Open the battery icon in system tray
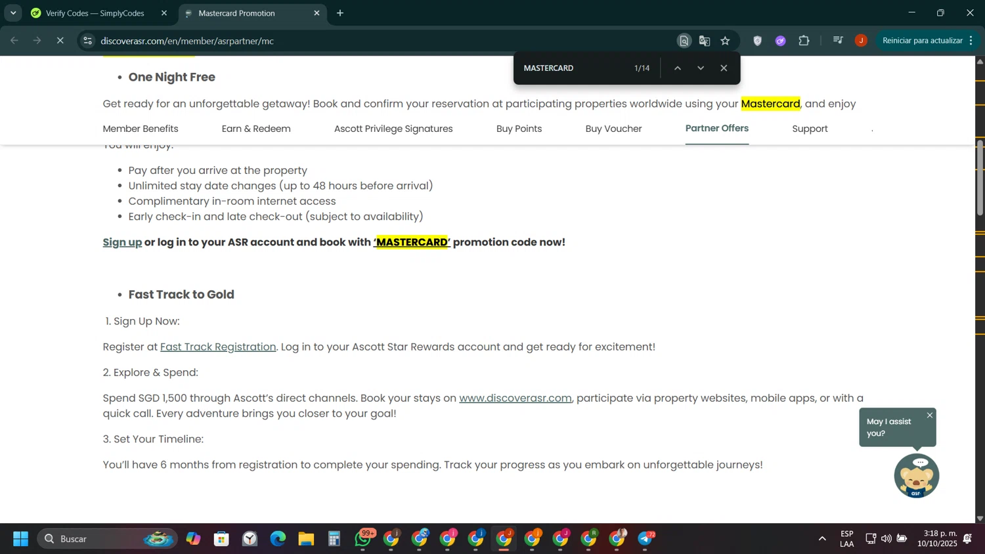The width and height of the screenshot is (985, 554). tap(902, 539)
